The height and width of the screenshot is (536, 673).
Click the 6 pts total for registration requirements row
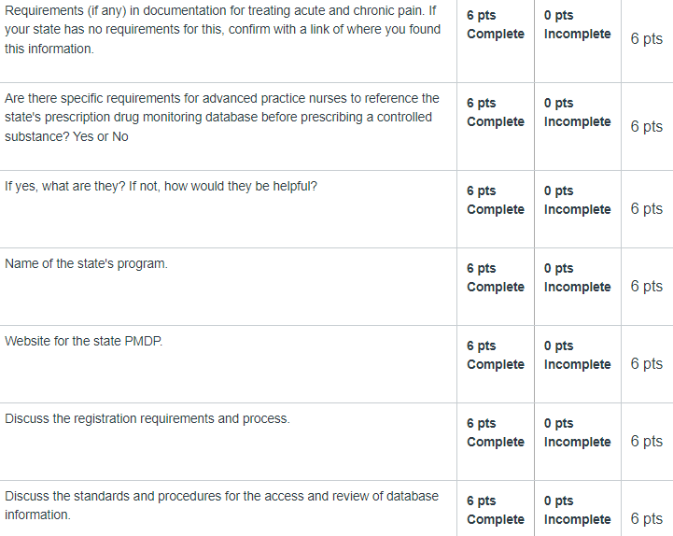click(646, 441)
